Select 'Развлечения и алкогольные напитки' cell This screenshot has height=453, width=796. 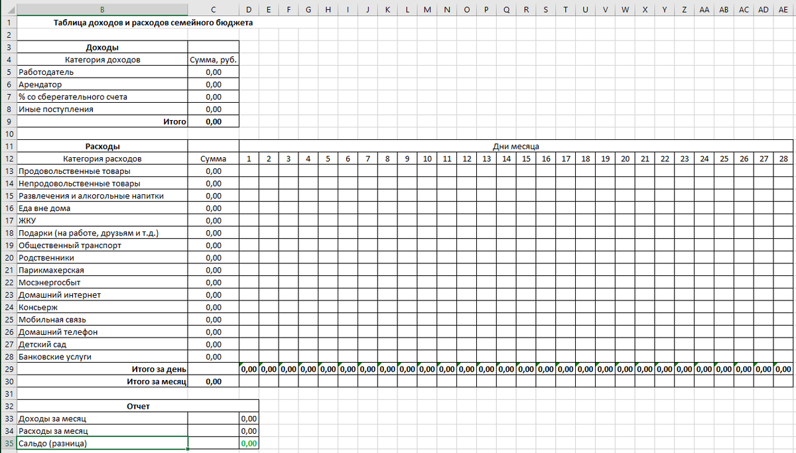click(x=102, y=196)
